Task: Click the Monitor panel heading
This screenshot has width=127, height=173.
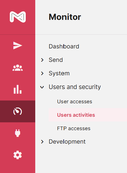Action: pos(65,17)
